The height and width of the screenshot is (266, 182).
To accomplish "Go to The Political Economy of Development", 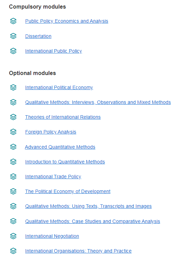I will click(x=68, y=191).
